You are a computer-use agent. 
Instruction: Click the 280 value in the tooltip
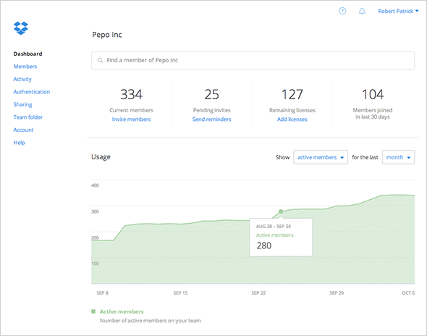(264, 245)
